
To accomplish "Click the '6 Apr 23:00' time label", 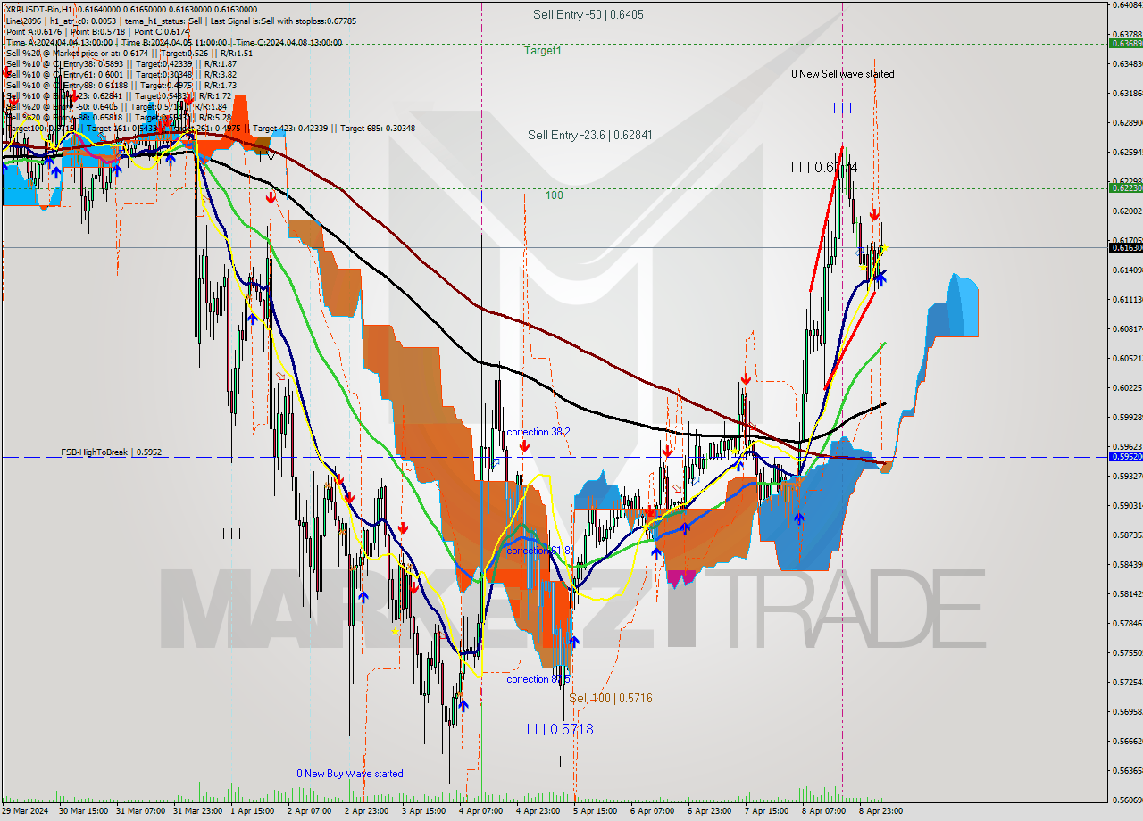I will (x=710, y=811).
